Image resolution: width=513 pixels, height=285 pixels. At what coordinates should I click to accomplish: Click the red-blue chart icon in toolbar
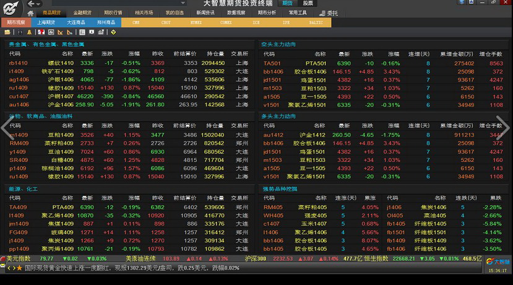[41, 32]
